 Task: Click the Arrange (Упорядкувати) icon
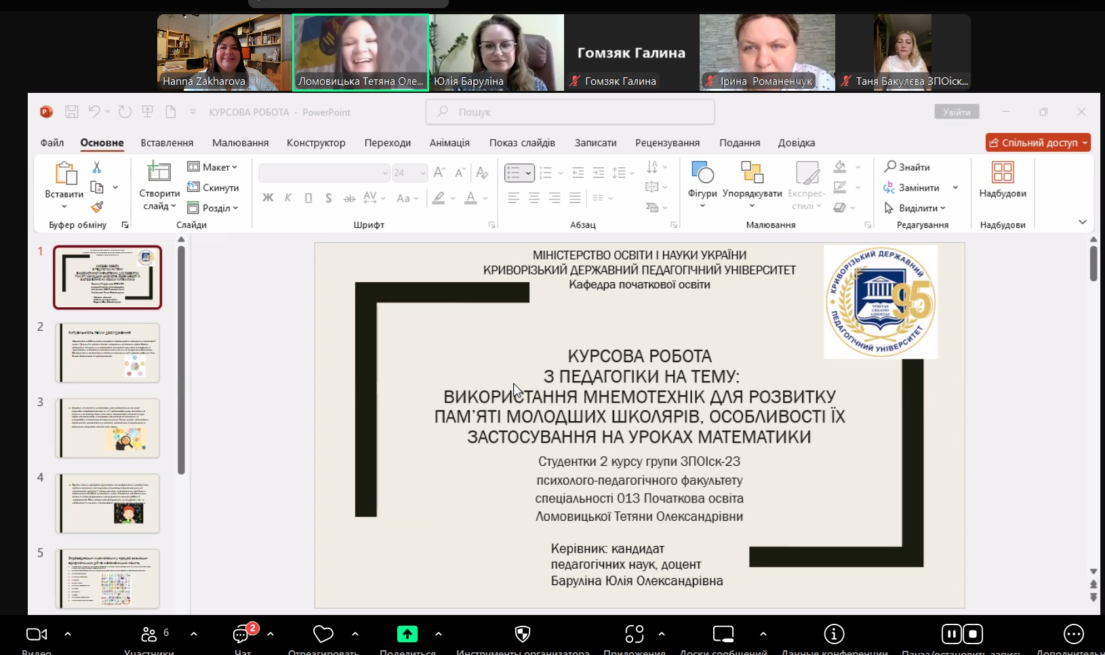(752, 173)
